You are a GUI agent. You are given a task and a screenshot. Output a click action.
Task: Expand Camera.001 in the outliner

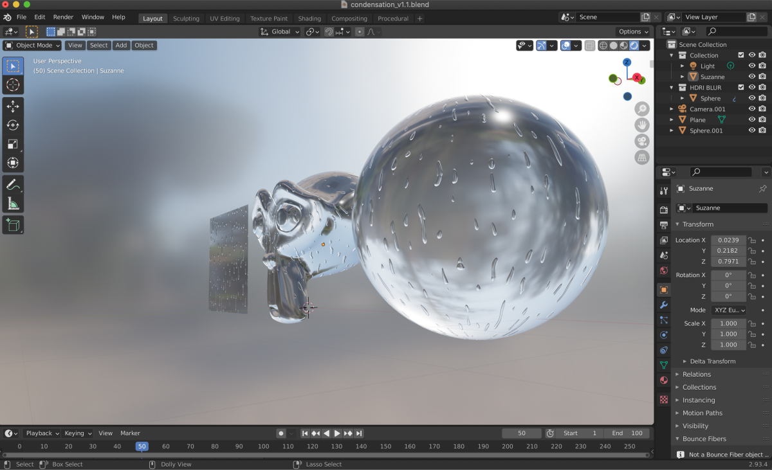click(672, 109)
